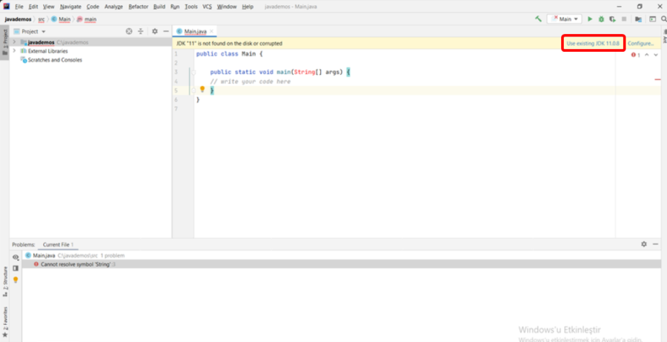The height and width of the screenshot is (342, 667).
Task: Open the Tools menu
Action: pos(191,7)
